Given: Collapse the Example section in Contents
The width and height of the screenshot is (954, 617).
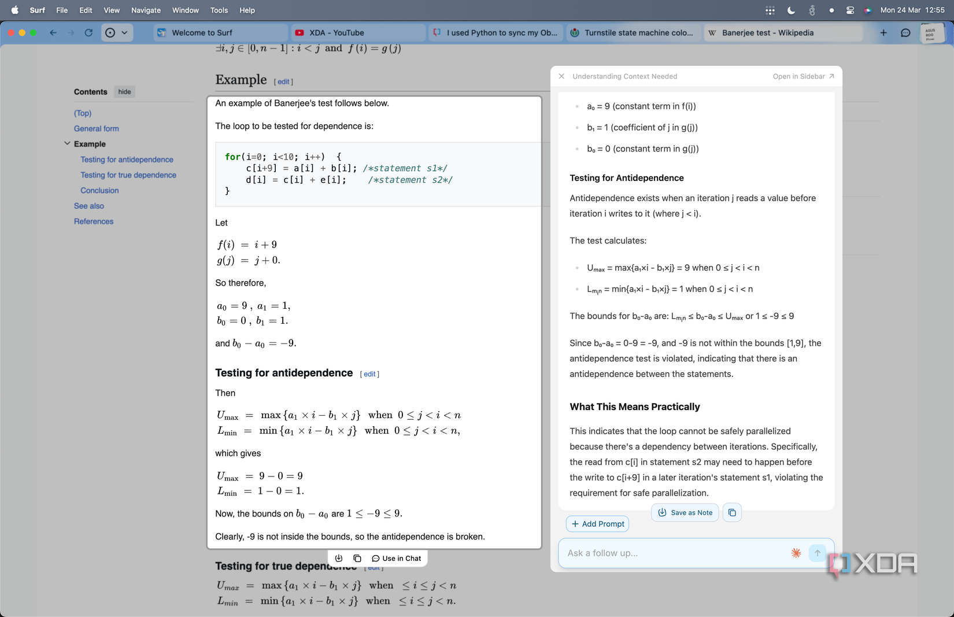Looking at the screenshot, I should coord(67,144).
